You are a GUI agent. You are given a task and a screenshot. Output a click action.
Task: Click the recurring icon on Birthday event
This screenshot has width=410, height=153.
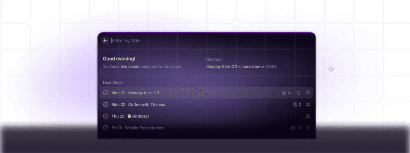pyautogui.click(x=308, y=116)
